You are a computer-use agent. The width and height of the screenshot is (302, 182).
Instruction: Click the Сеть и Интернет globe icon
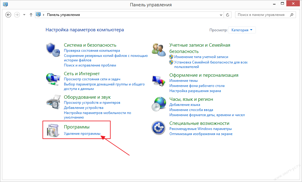point(53,79)
